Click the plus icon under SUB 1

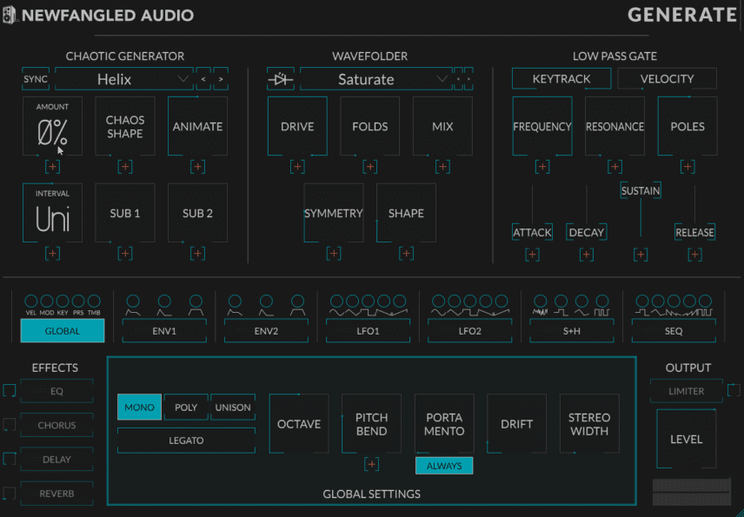click(125, 254)
